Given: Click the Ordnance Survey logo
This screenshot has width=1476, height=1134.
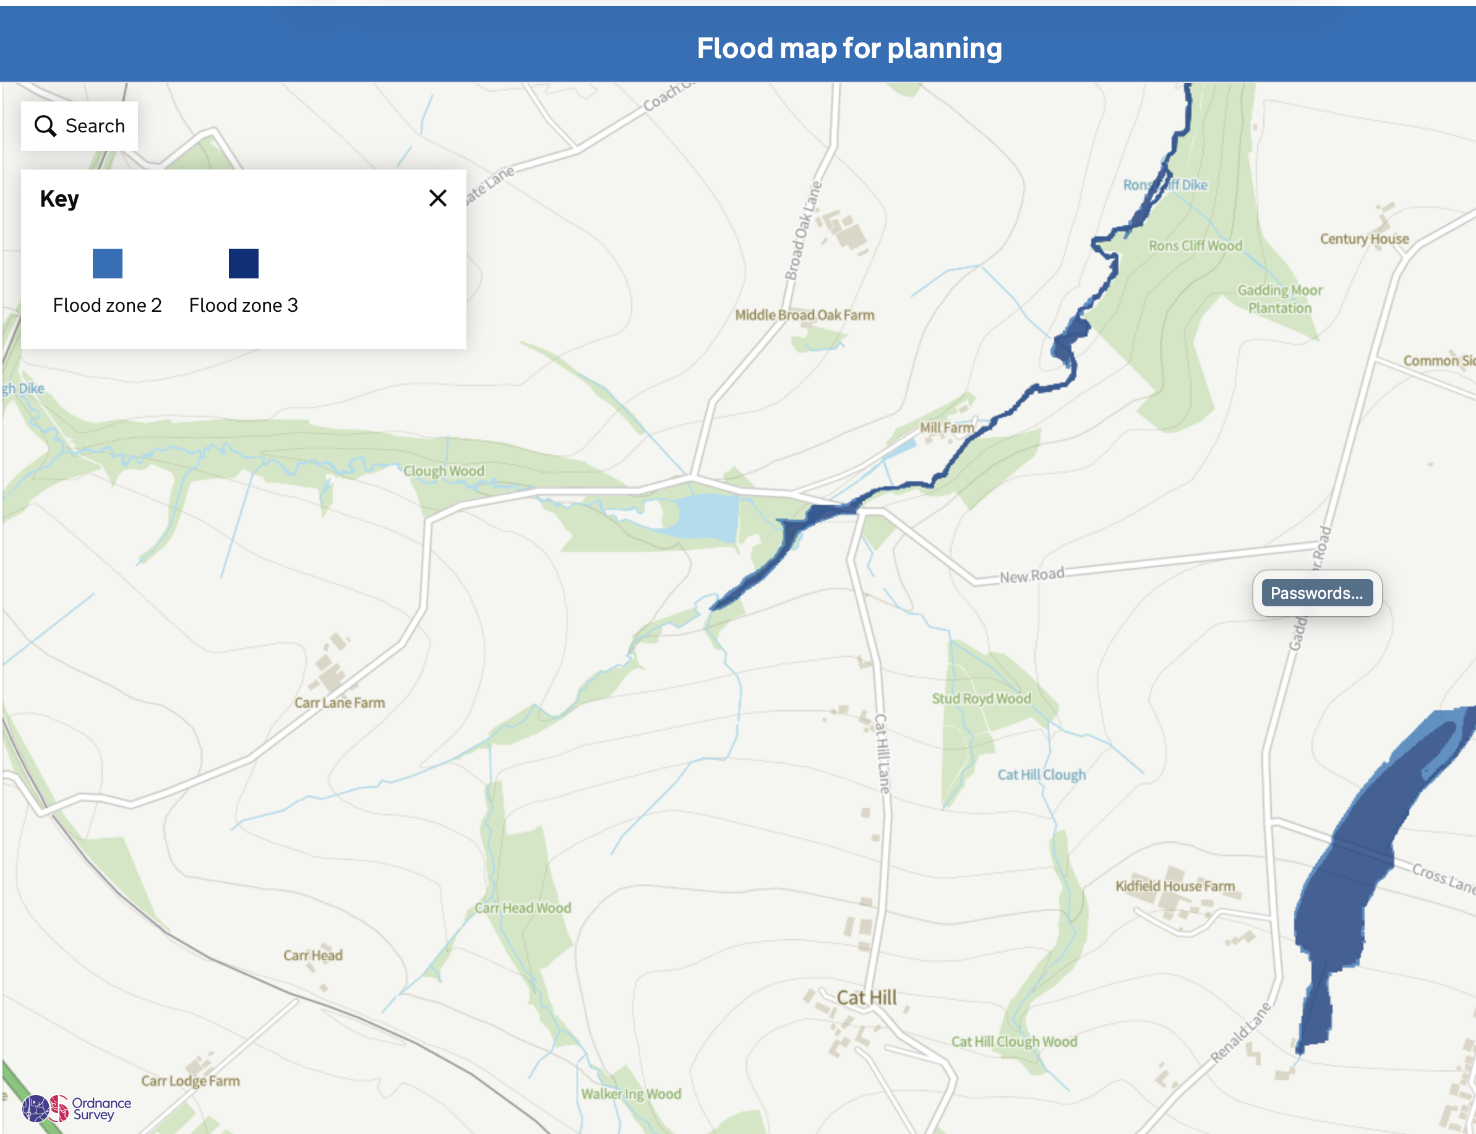Looking at the screenshot, I should tap(76, 1109).
